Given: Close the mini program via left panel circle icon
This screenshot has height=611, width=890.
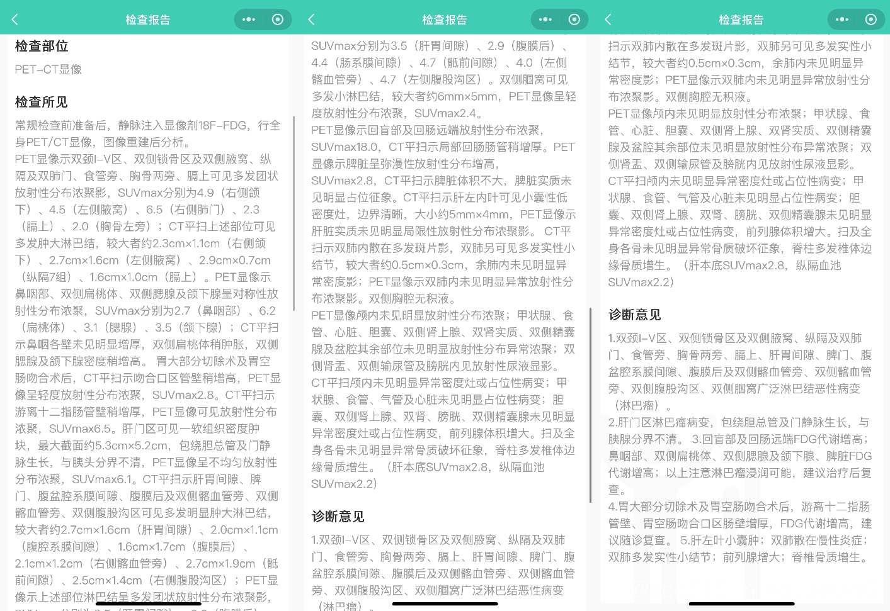Looking at the screenshot, I should coord(278,20).
